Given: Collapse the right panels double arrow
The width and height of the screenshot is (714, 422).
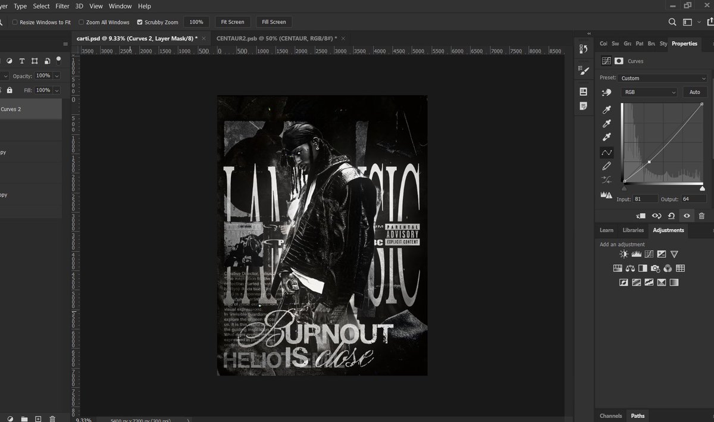Looking at the screenshot, I should [x=589, y=34].
